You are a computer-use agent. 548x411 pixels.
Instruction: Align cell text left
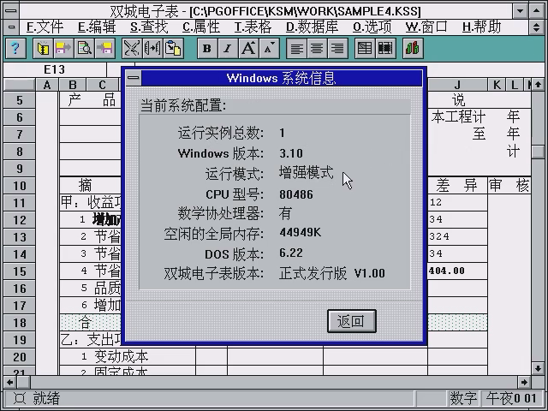296,48
